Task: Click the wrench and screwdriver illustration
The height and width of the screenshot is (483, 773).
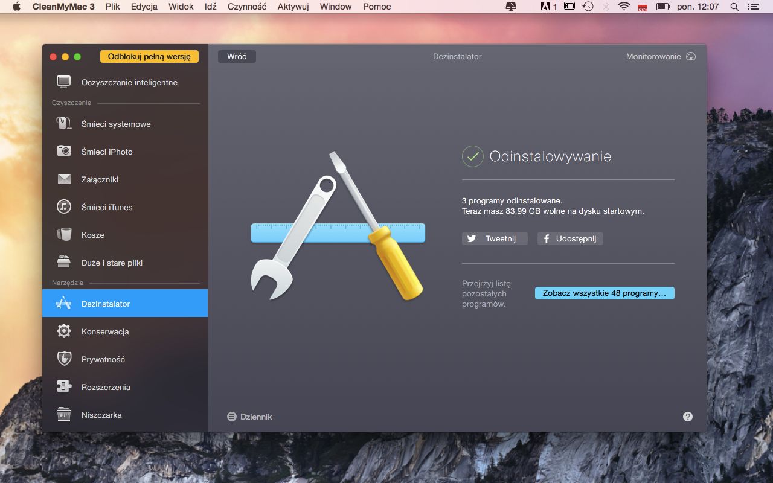Action: pyautogui.click(x=338, y=226)
